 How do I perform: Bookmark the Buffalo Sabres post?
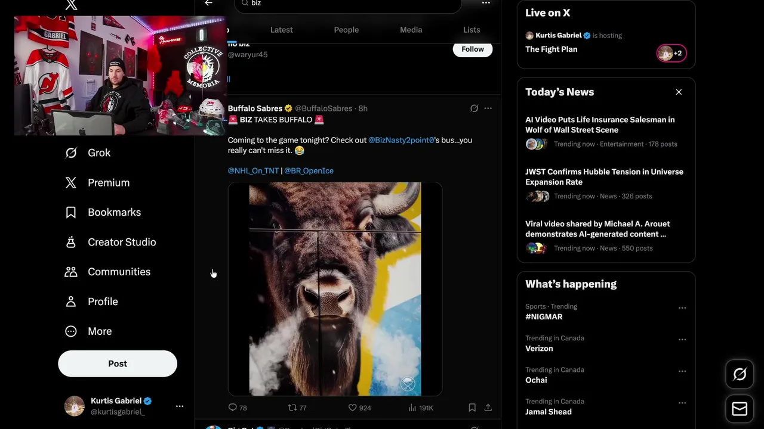tap(472, 408)
